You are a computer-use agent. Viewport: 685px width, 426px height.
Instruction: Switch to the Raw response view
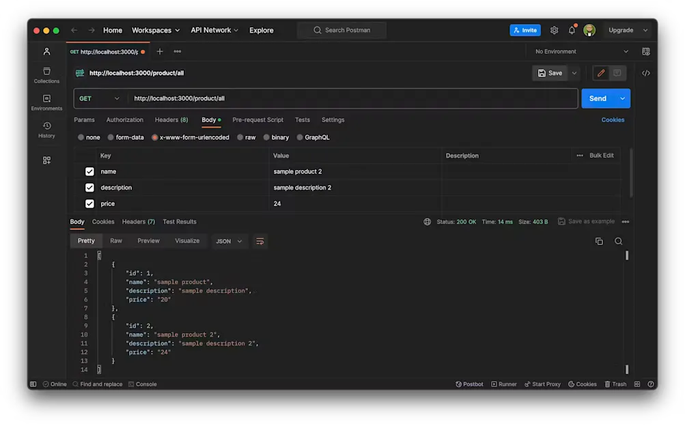click(116, 241)
